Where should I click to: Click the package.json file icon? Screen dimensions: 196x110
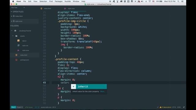click(16, 60)
